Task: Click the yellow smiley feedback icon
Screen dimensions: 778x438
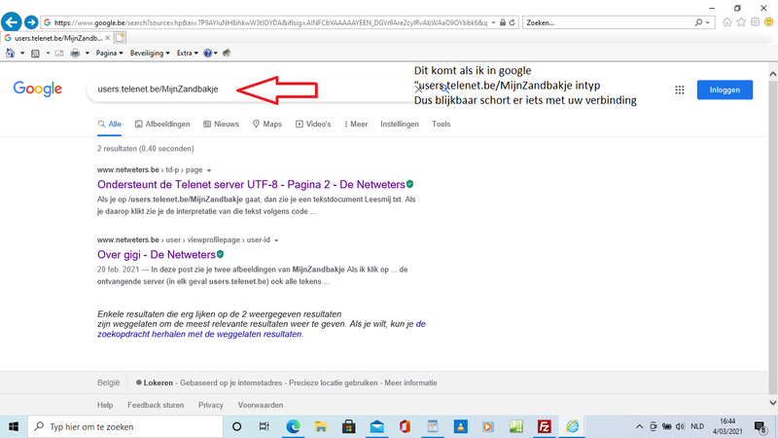Action: tap(768, 21)
